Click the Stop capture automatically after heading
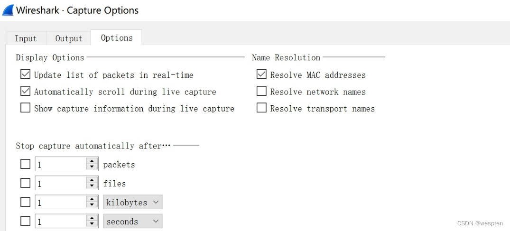This screenshot has width=510, height=231. tap(93, 146)
